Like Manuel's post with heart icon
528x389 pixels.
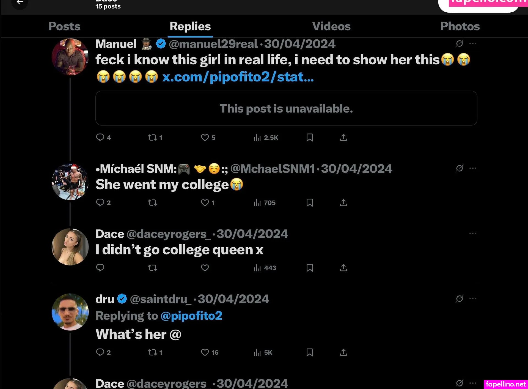click(205, 137)
